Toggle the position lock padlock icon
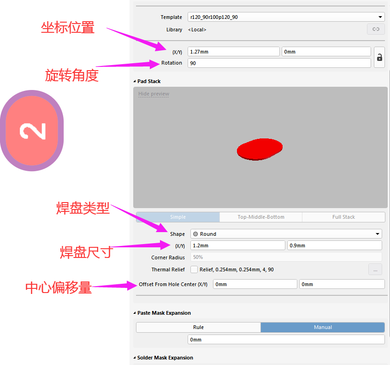390x365 pixels. (379, 57)
